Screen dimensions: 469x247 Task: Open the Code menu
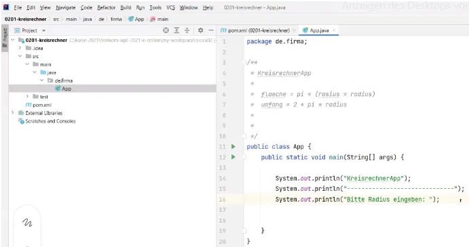pos(86,7)
